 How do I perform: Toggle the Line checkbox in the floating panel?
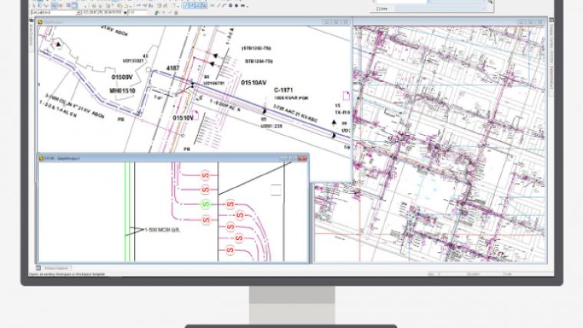click(378, 8)
